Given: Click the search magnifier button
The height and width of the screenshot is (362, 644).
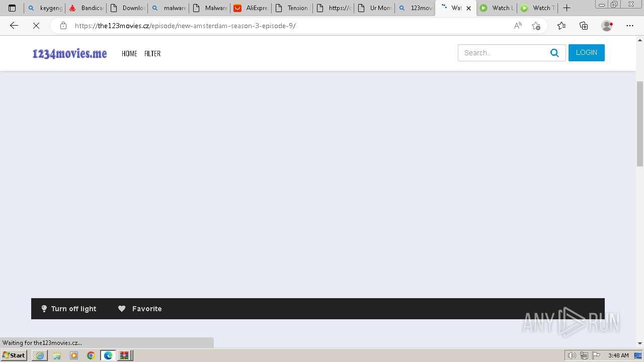Looking at the screenshot, I should tap(555, 53).
